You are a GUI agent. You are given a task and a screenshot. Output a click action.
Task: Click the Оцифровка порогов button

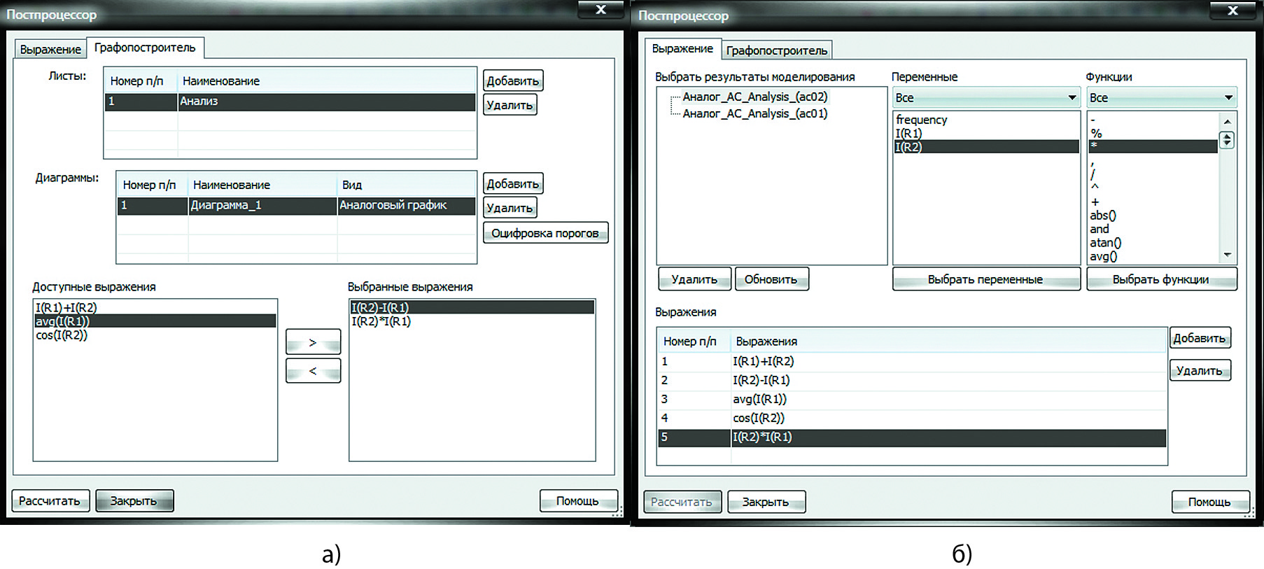[545, 233]
